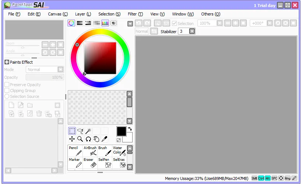This screenshot has height=184, width=302.
Task: Select the Move tool
Action: coord(72,139)
